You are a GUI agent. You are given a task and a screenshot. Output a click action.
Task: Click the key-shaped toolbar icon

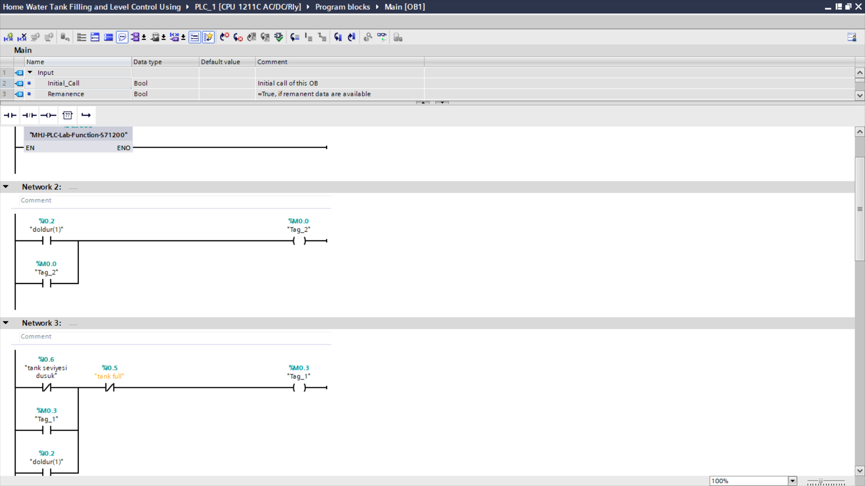(368, 37)
